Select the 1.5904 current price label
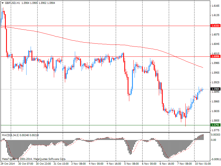Viewport: 221px width, 166px height. 215,89
